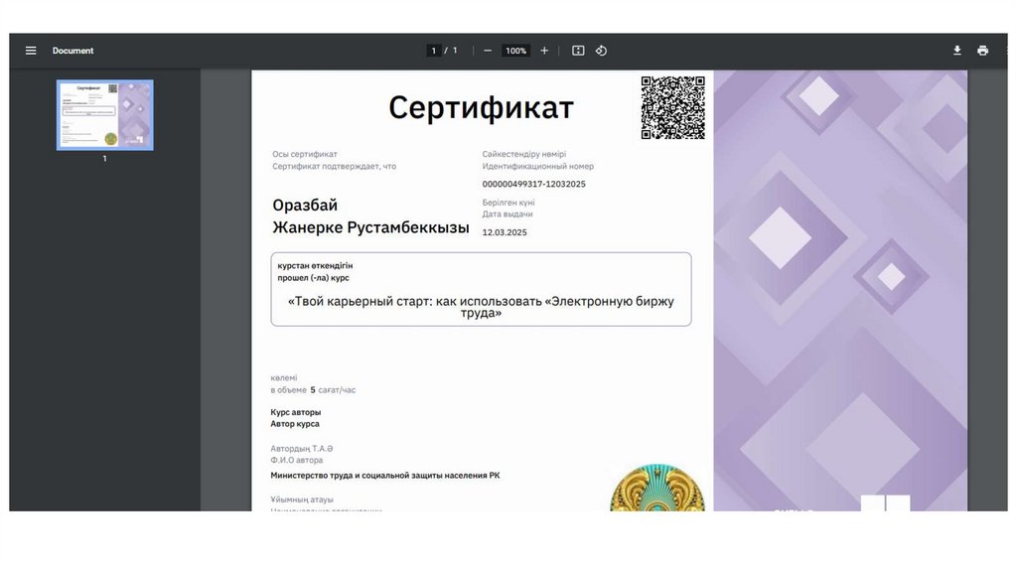Click the в объеме 5 сағат/час text
The width and height of the screenshot is (1017, 570).
(313, 389)
